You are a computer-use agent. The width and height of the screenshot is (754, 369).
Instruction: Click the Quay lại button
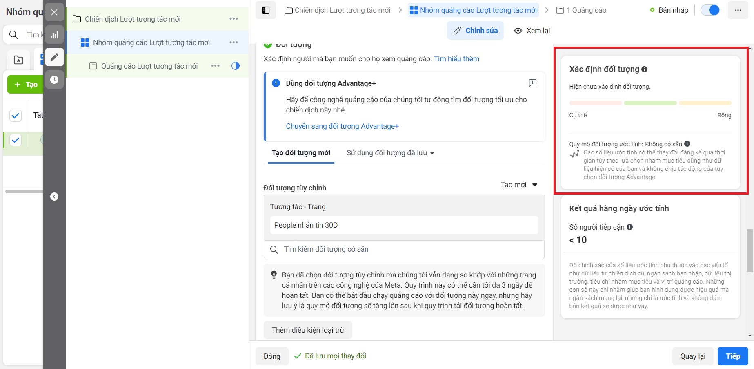click(x=693, y=356)
